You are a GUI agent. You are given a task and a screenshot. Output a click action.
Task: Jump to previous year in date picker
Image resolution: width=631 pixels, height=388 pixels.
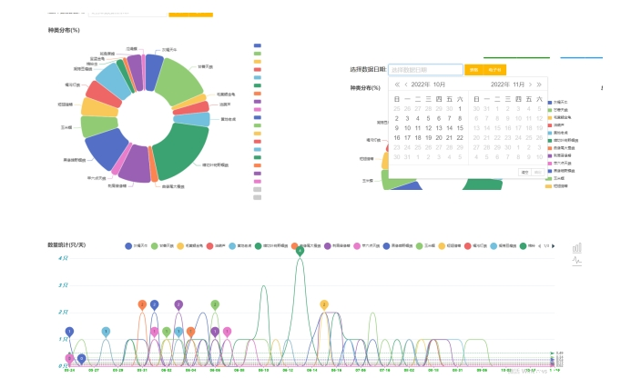tap(396, 84)
